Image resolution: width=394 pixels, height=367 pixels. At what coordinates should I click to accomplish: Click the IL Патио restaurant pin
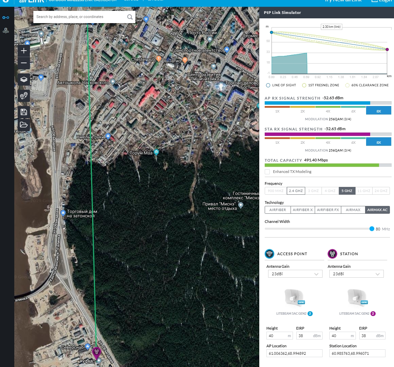[185, 60]
